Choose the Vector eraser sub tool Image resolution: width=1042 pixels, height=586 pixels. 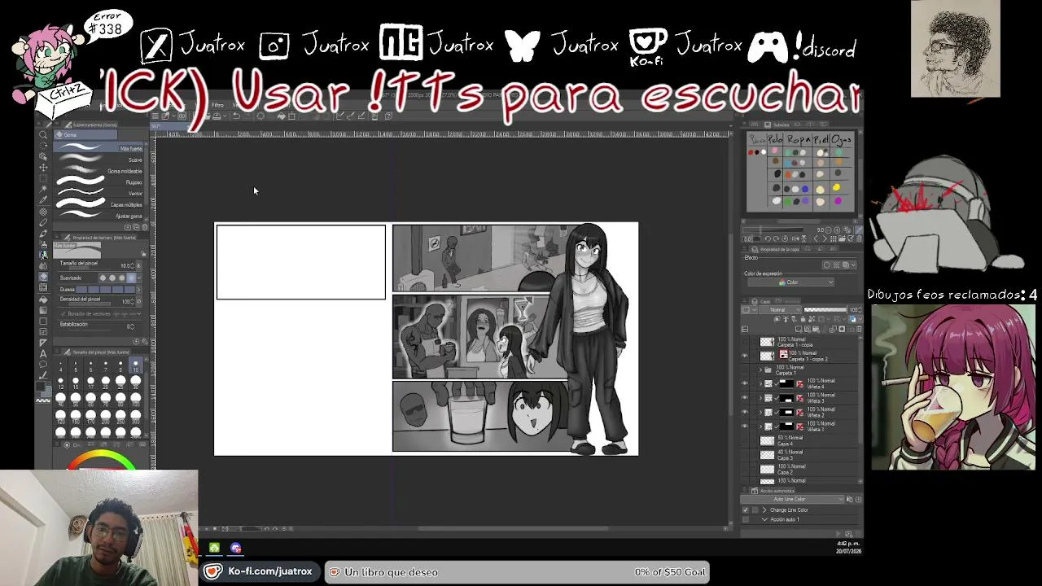(x=99, y=194)
